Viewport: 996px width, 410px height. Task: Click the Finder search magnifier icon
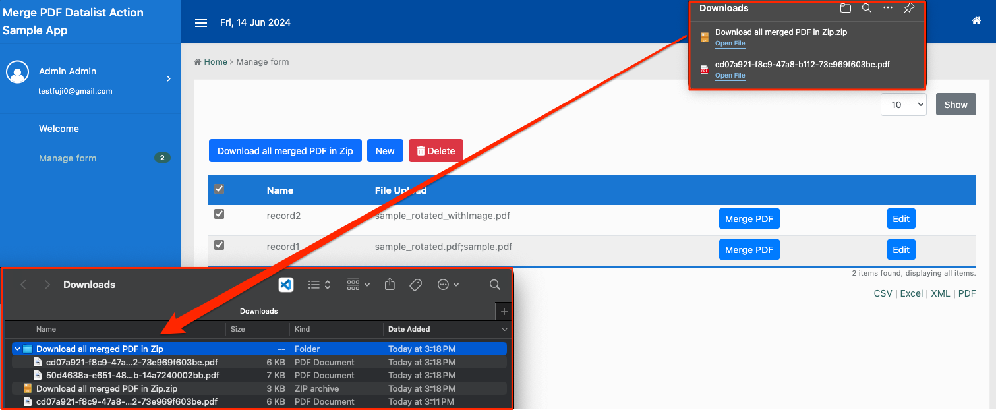494,285
